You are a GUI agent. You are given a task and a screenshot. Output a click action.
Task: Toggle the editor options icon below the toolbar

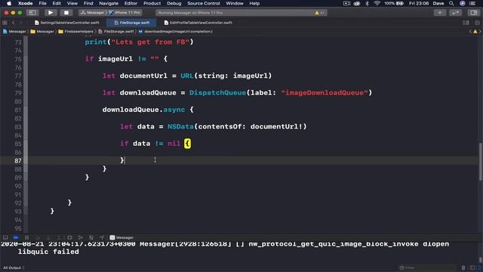[466, 23]
